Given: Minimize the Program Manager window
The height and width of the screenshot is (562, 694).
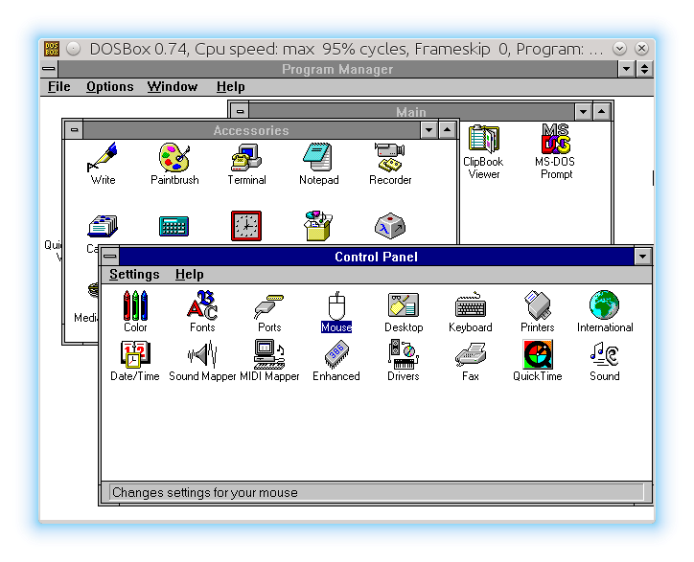Looking at the screenshot, I should (626, 69).
